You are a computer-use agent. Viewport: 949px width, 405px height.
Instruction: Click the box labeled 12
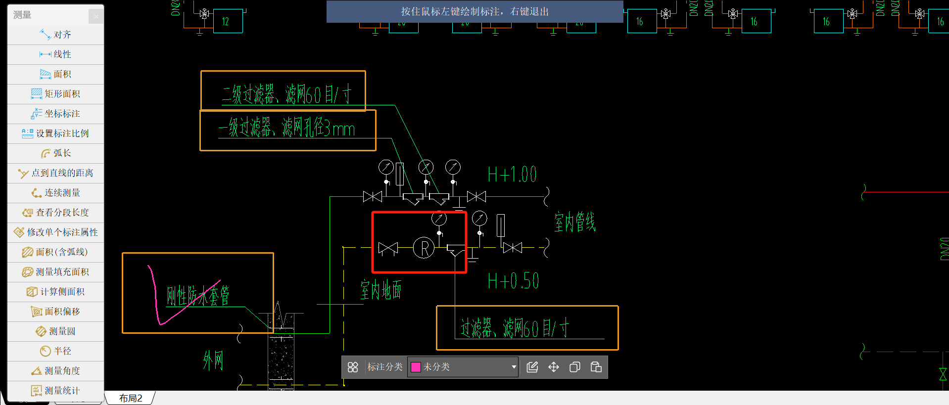tap(228, 21)
